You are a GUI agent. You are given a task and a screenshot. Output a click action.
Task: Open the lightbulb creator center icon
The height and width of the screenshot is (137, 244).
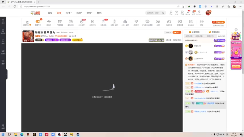(199, 12)
